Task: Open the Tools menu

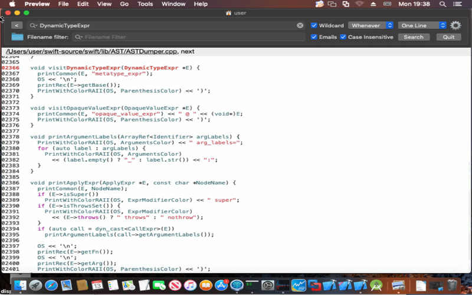Action: click(x=145, y=4)
